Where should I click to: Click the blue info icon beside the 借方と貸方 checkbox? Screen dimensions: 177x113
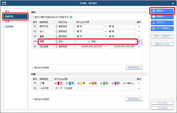click(71, 17)
